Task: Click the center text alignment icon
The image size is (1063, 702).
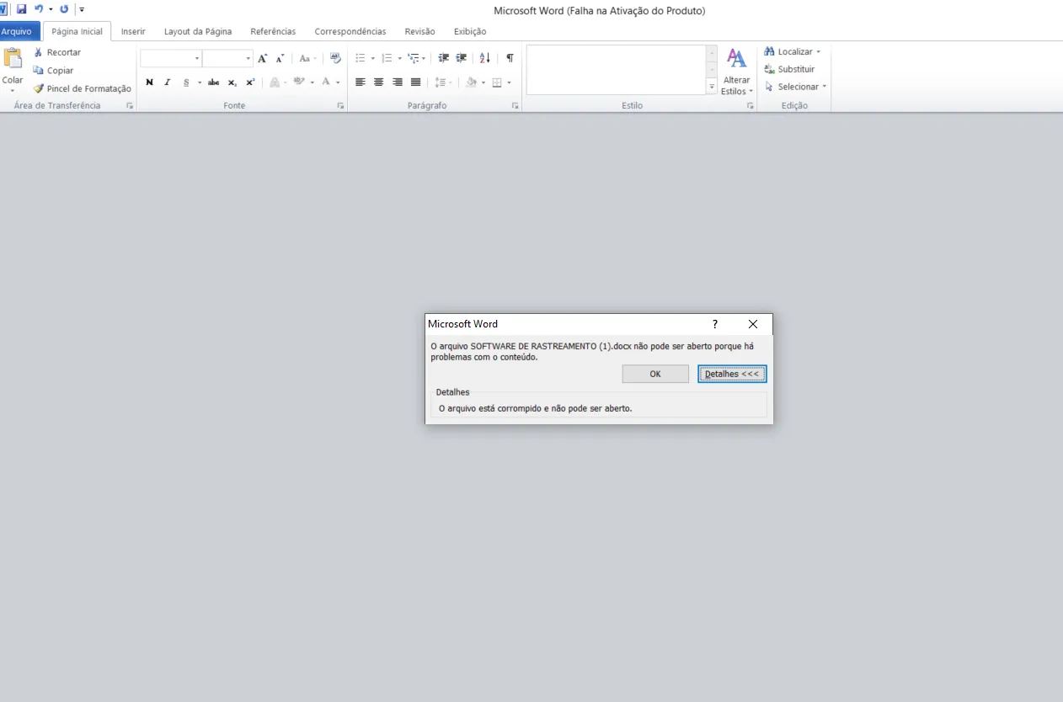Action: [x=378, y=82]
